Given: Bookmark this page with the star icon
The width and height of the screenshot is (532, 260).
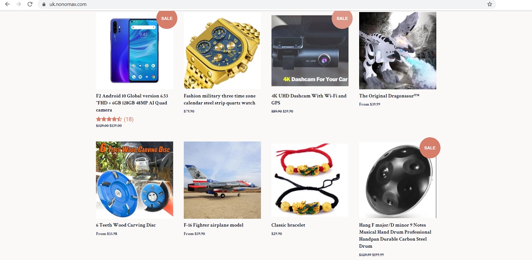Looking at the screenshot, I should pos(490,4).
